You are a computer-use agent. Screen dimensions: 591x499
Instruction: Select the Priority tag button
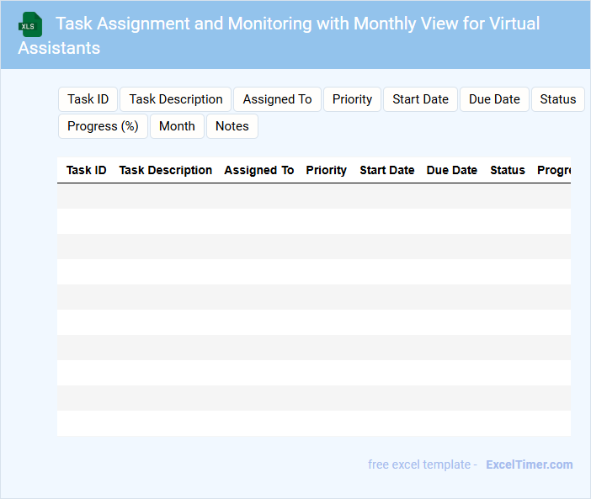352,99
